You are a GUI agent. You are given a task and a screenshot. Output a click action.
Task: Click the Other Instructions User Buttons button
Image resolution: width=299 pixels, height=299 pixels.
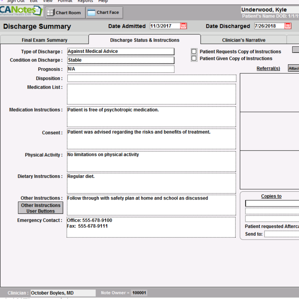tap(40, 207)
